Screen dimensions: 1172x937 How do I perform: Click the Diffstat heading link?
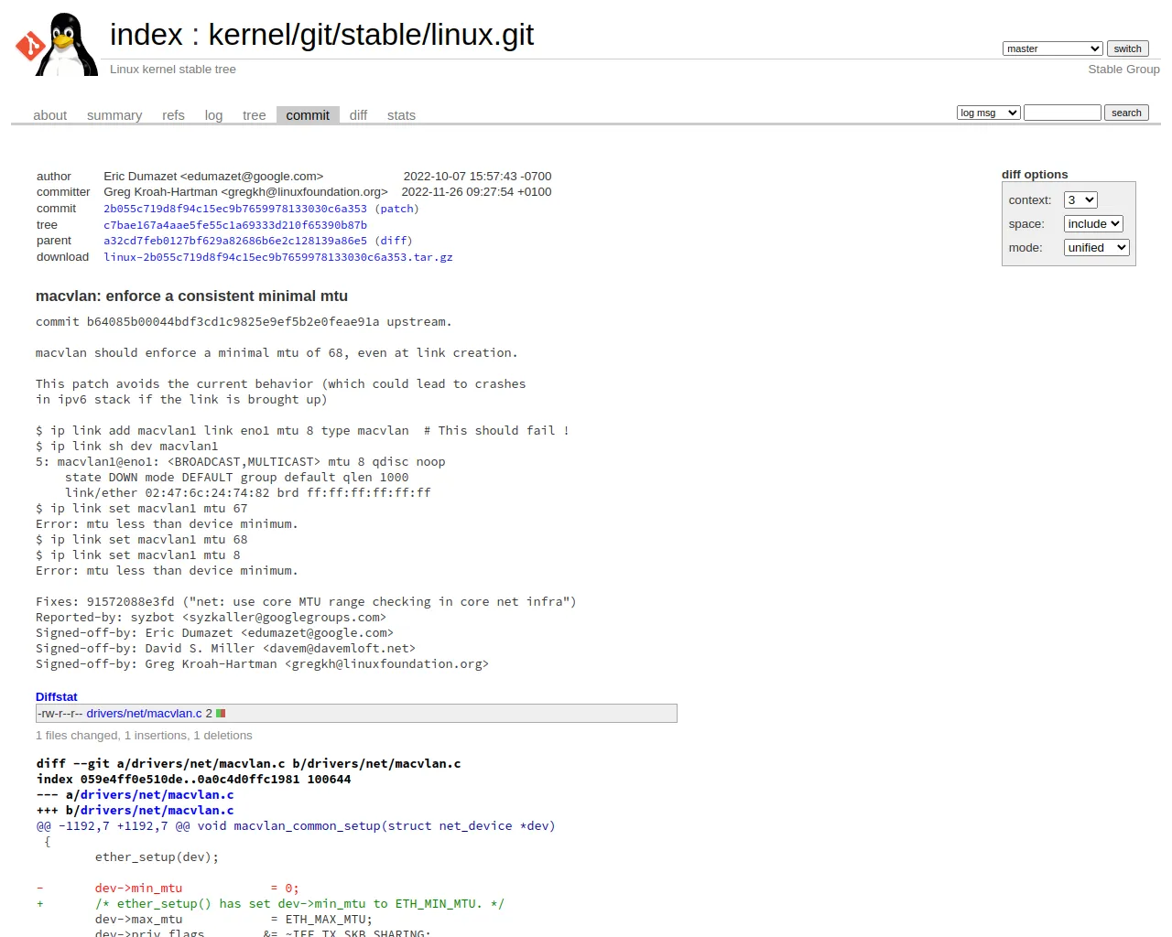57,697
